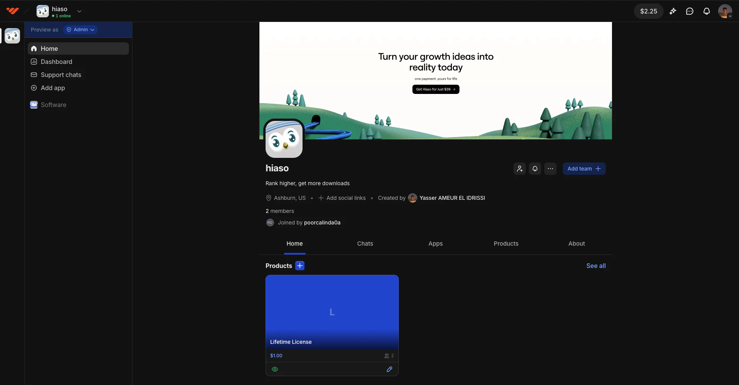
Task: Open the Software app in sidebar
Action: click(x=78, y=105)
